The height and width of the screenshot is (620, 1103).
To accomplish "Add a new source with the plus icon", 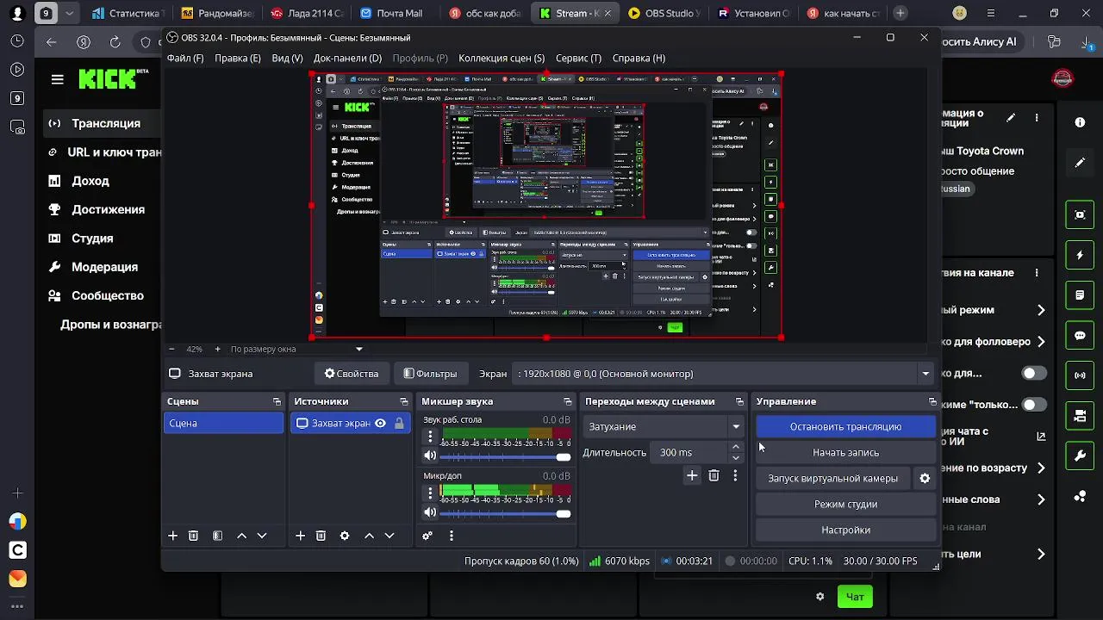I will tap(300, 536).
